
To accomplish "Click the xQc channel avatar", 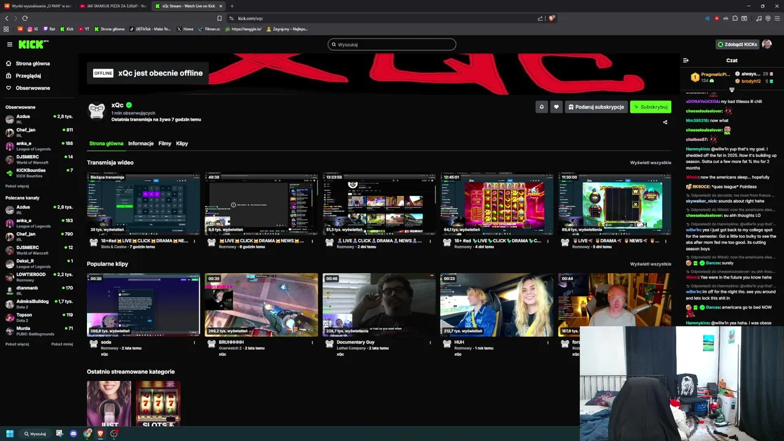I will 97,110.
